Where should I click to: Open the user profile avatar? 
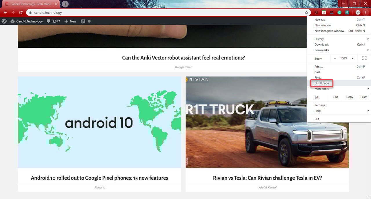pos(358,12)
